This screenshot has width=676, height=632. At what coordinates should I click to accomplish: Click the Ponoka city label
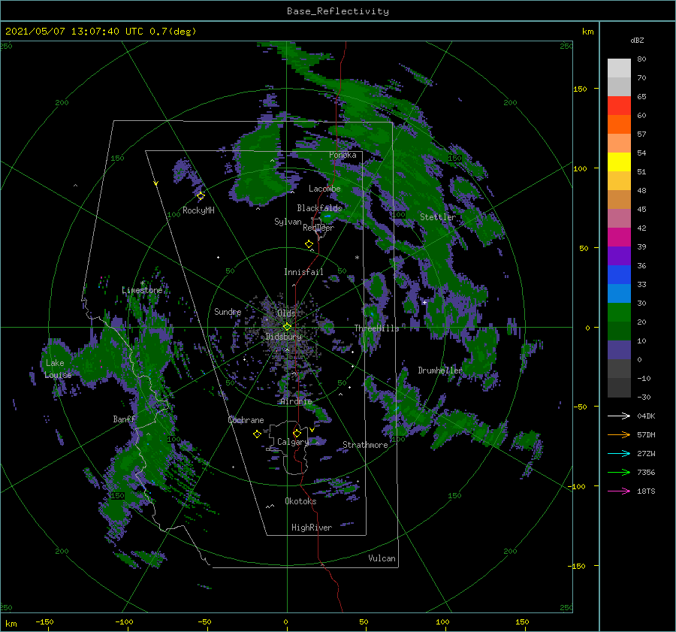(x=343, y=155)
